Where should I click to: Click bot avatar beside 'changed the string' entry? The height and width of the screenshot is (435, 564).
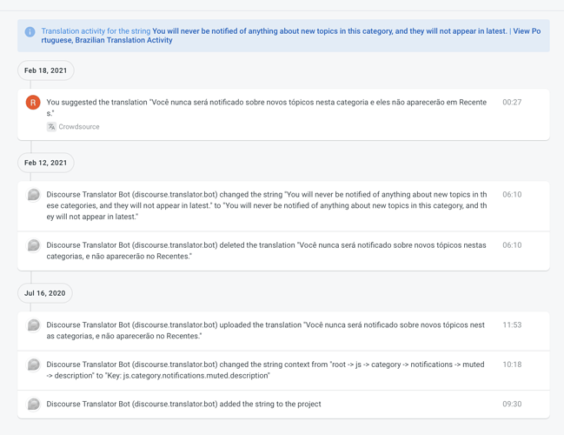[33, 195]
